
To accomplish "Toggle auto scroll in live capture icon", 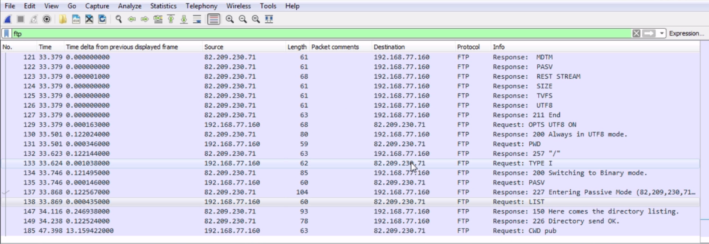I will tap(197, 19).
